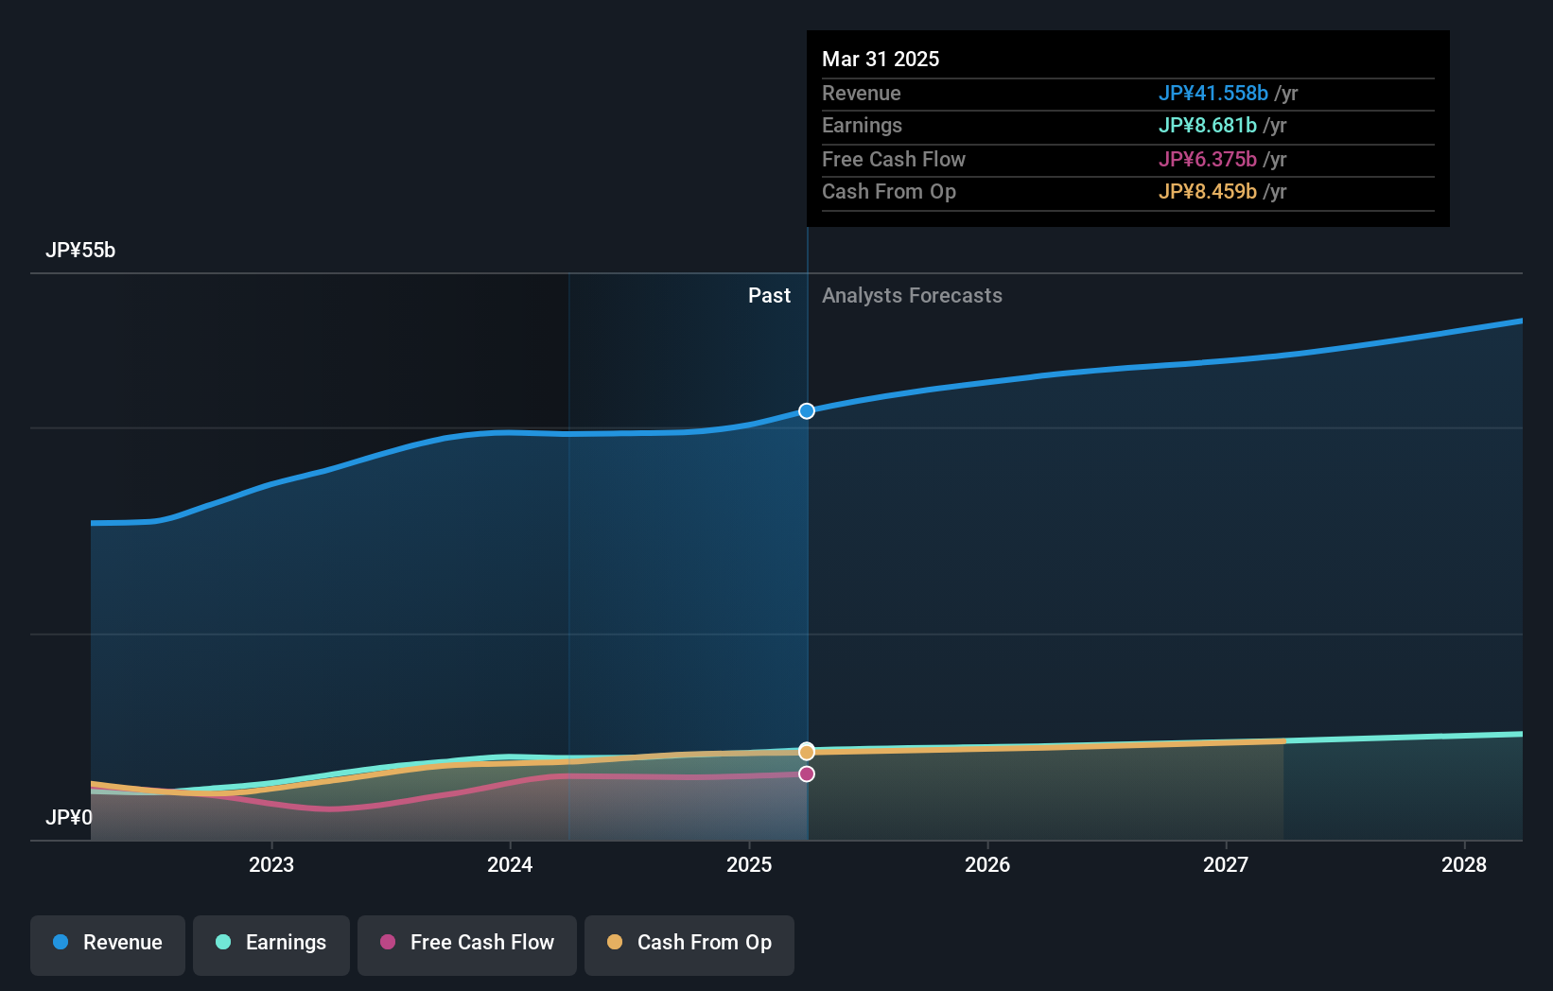Select the Revenue data point marker on blue line
This screenshot has height=991, width=1553.
click(807, 410)
